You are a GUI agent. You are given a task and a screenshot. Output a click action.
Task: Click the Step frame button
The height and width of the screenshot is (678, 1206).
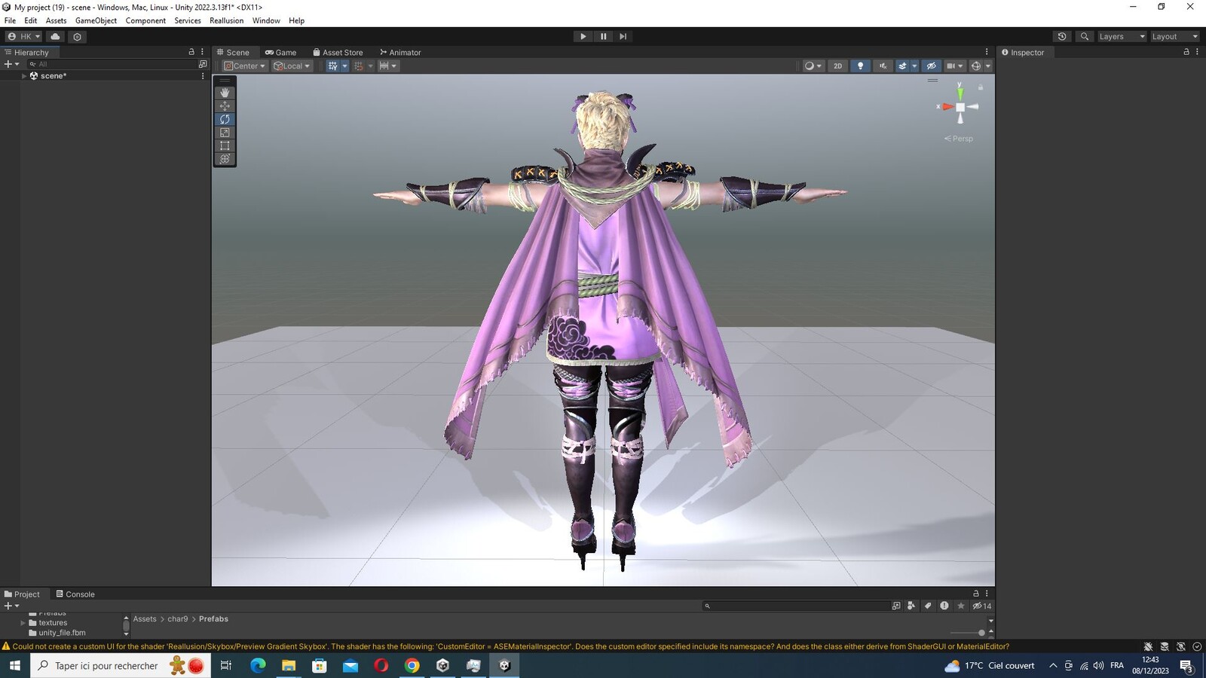tap(623, 36)
